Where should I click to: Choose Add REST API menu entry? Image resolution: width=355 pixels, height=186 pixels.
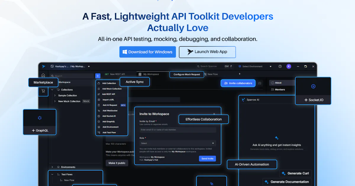tap(112, 94)
